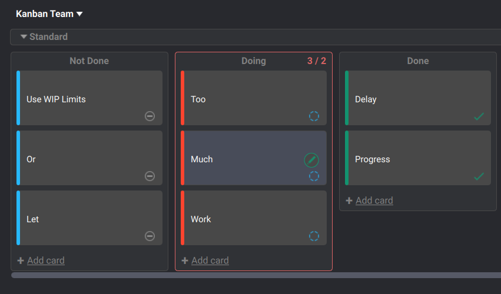Add card to Not Done column
The height and width of the screenshot is (294, 501).
tap(45, 260)
